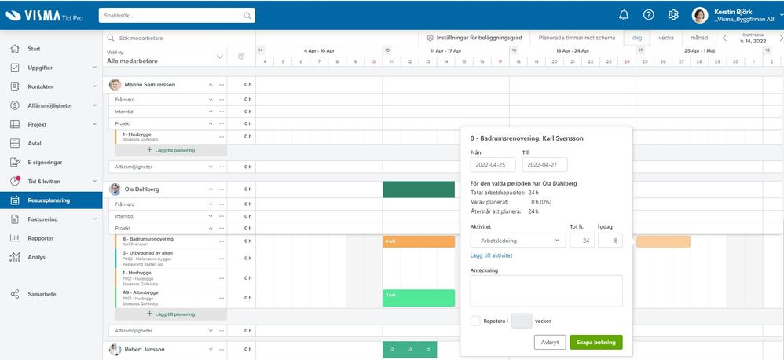Open the settings gear icon in header
784x360 pixels.
point(673,15)
